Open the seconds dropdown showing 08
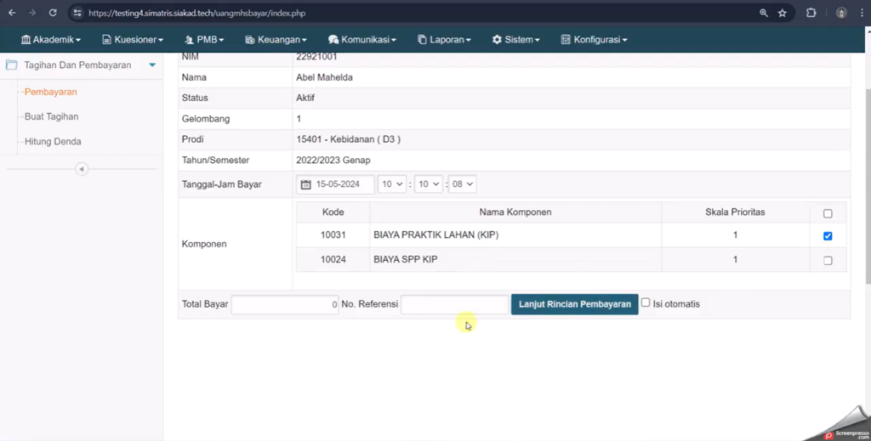This screenshot has width=871, height=441. (x=463, y=184)
